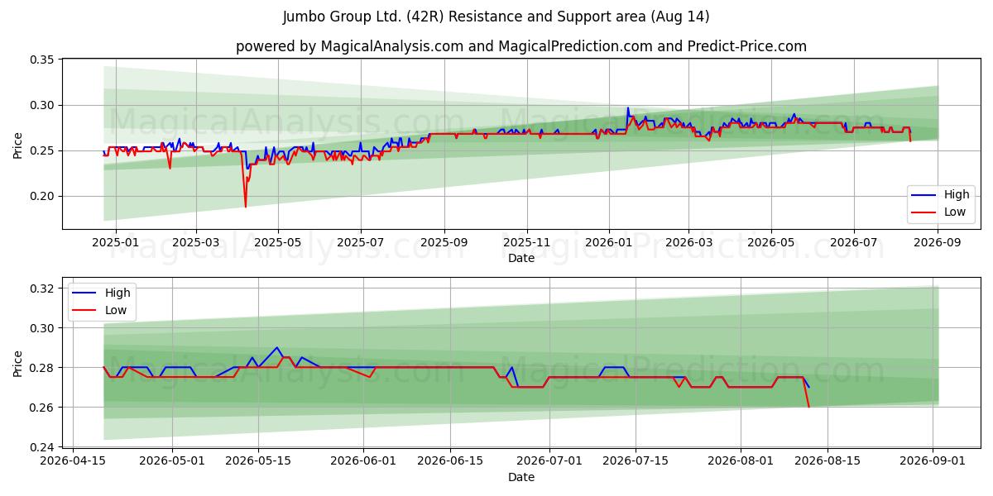Click bottom chart '0.28' price tick
993x496 pixels.
pos(43,368)
